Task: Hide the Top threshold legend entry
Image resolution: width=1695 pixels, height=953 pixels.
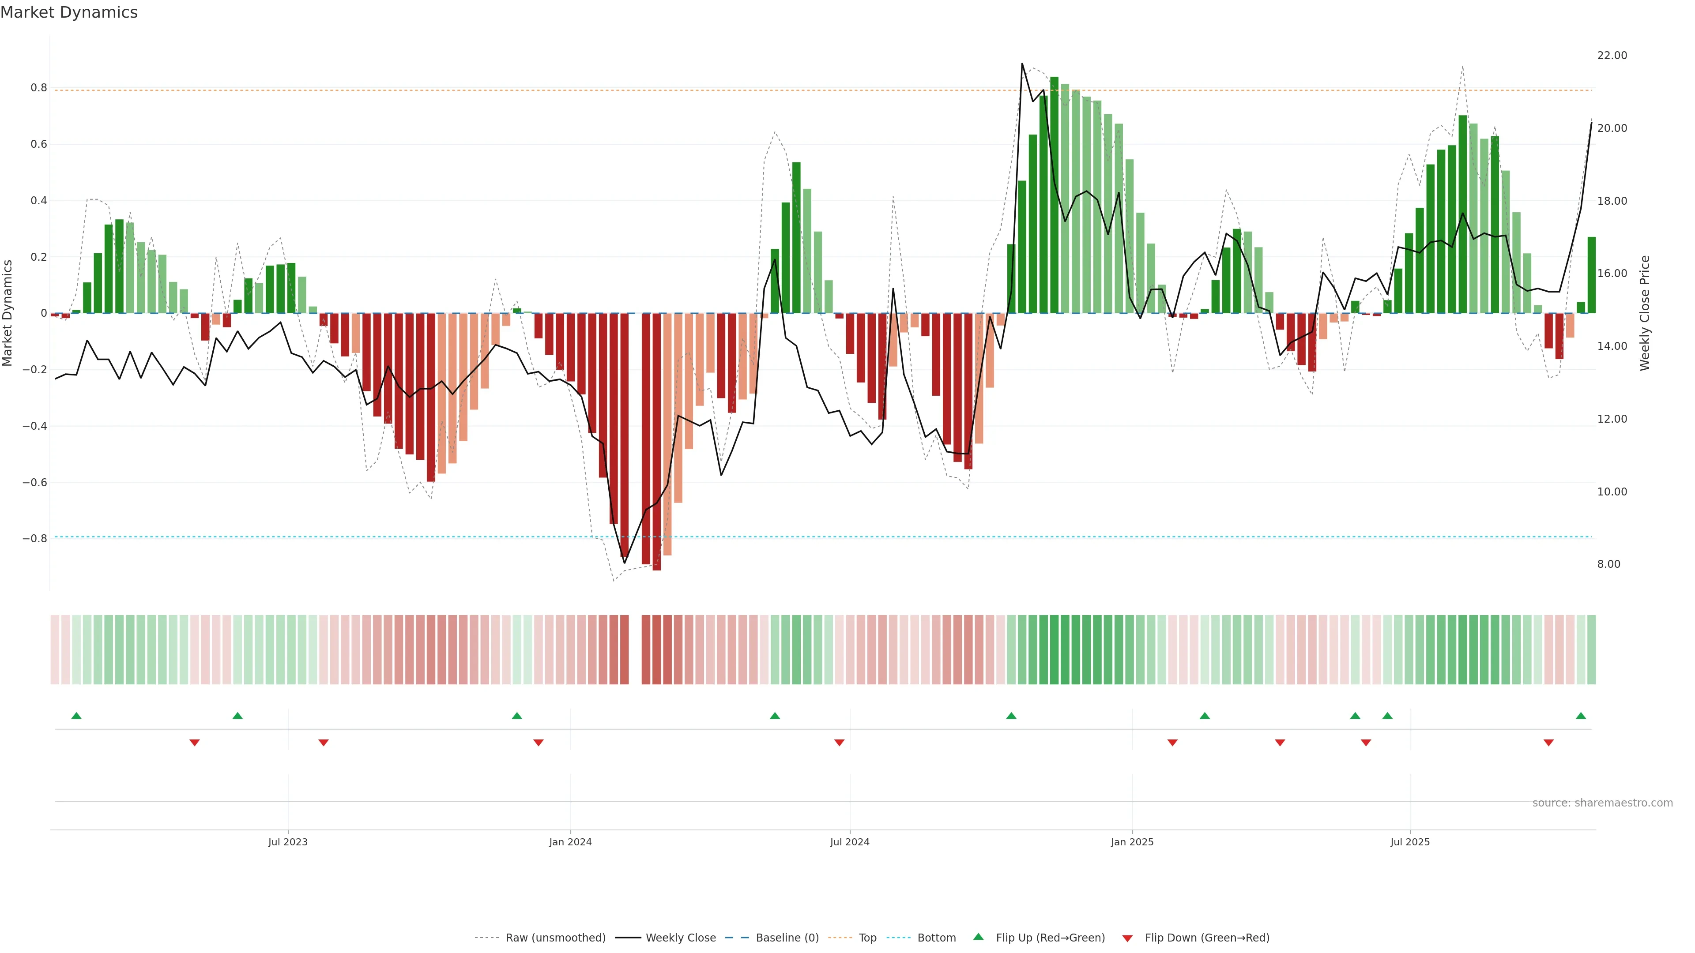Action: (867, 938)
